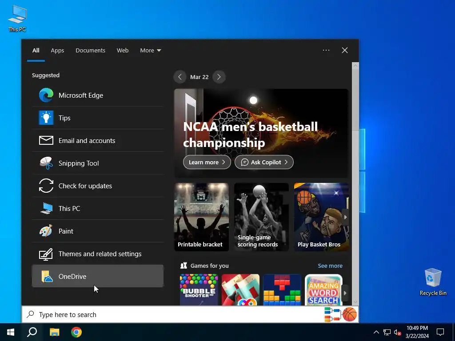455x341 pixels.
Task: Click the taskbar search magnifier icon
Action: (32, 332)
